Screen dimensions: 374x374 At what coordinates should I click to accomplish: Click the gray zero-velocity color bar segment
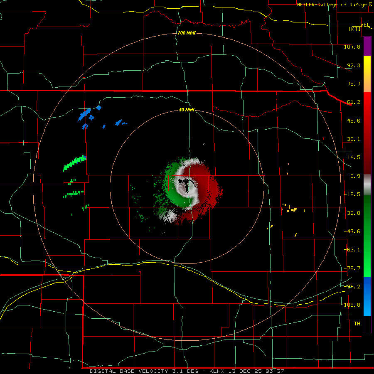coord(367,185)
